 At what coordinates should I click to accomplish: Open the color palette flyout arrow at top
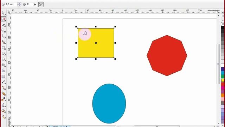223,13
